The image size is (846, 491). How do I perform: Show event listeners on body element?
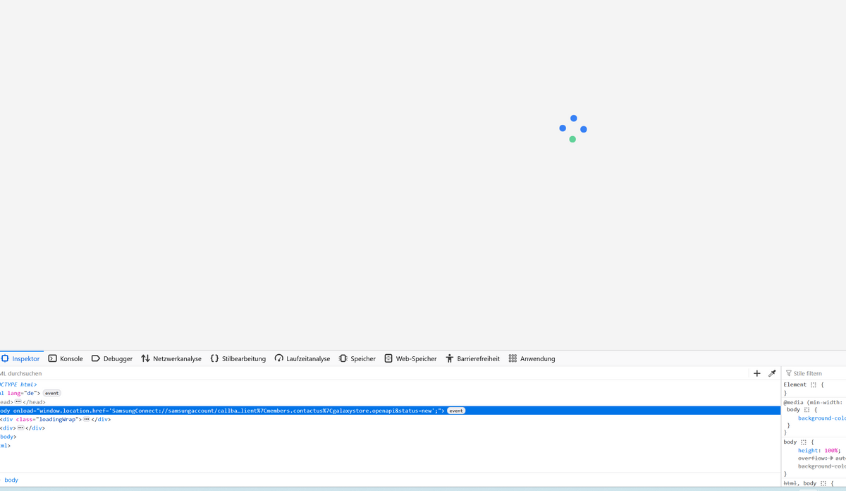(x=456, y=411)
